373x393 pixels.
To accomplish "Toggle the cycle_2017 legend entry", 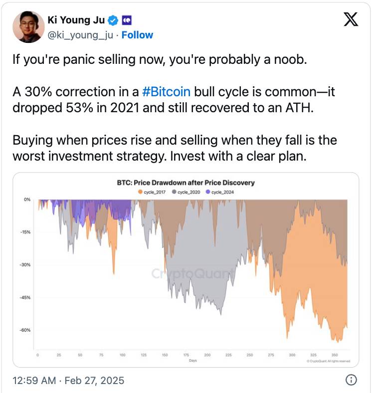I will 152,192.
